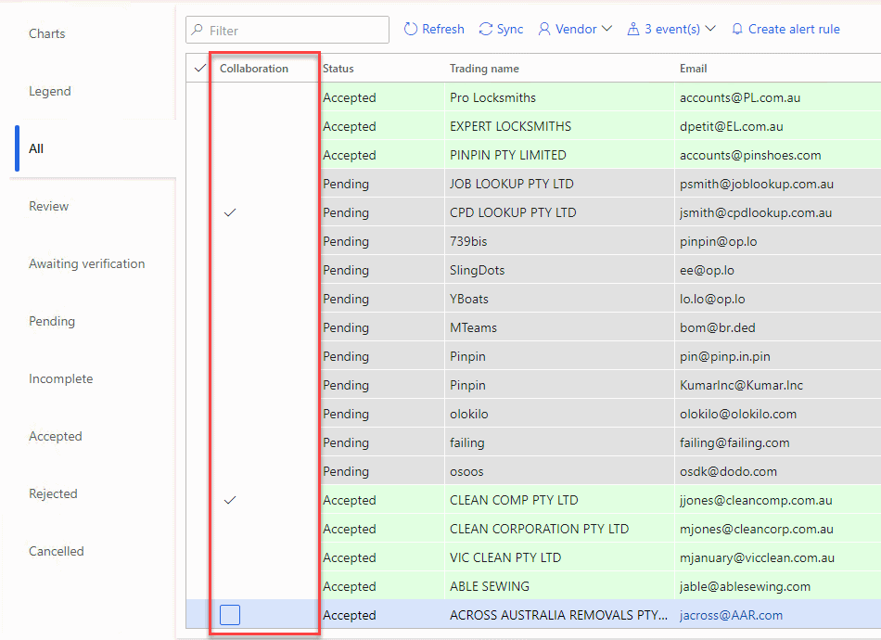Click osdk@dodo.com email cell

[x=778, y=471]
